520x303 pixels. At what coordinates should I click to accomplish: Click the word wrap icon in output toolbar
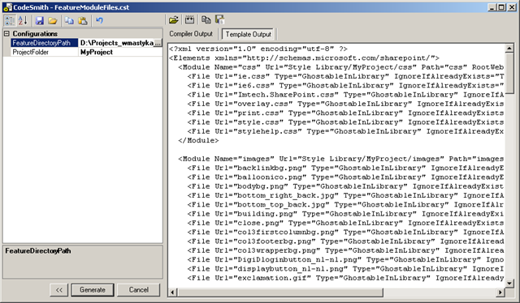click(x=189, y=19)
